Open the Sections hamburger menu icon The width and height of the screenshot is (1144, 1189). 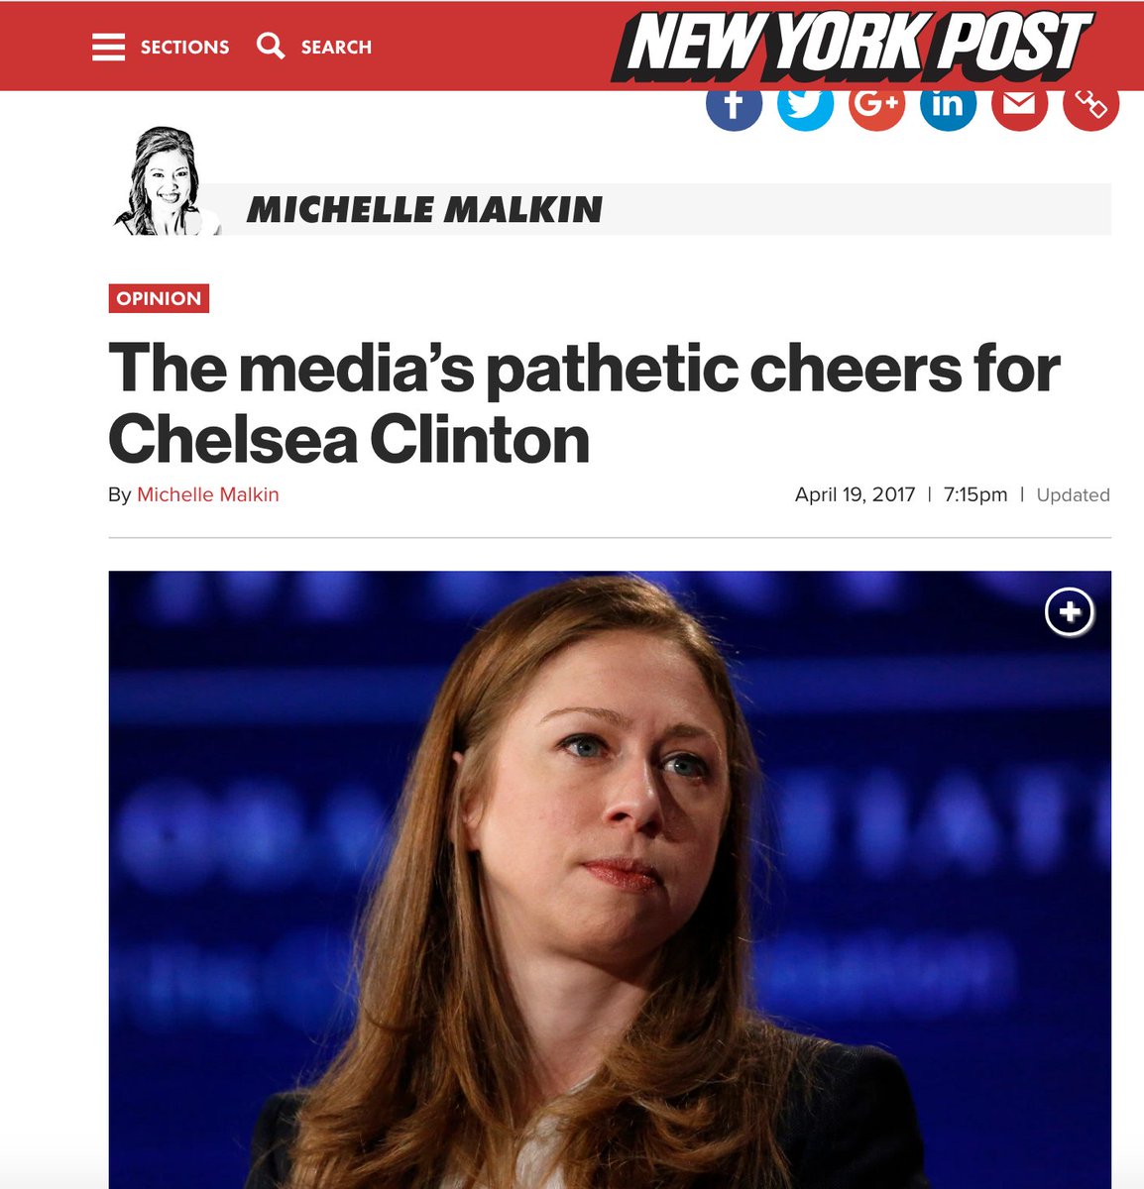click(109, 47)
